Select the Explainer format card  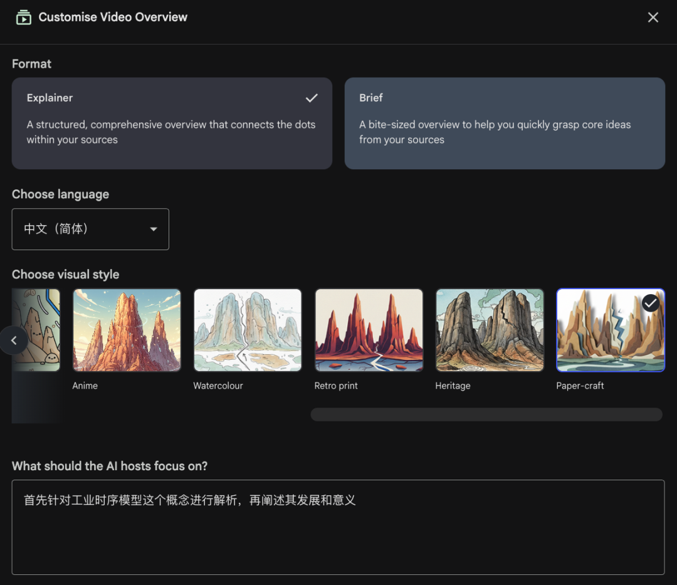pos(171,124)
